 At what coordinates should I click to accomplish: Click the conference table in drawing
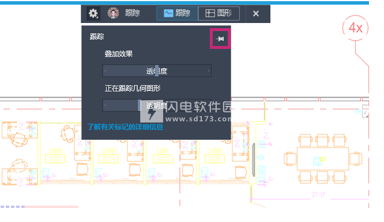[x=323, y=159]
